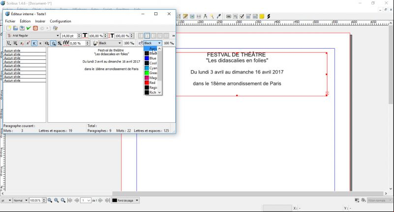394x212 pixels.
Task: Open page number 1 selector dropdown
Action: 86,201
